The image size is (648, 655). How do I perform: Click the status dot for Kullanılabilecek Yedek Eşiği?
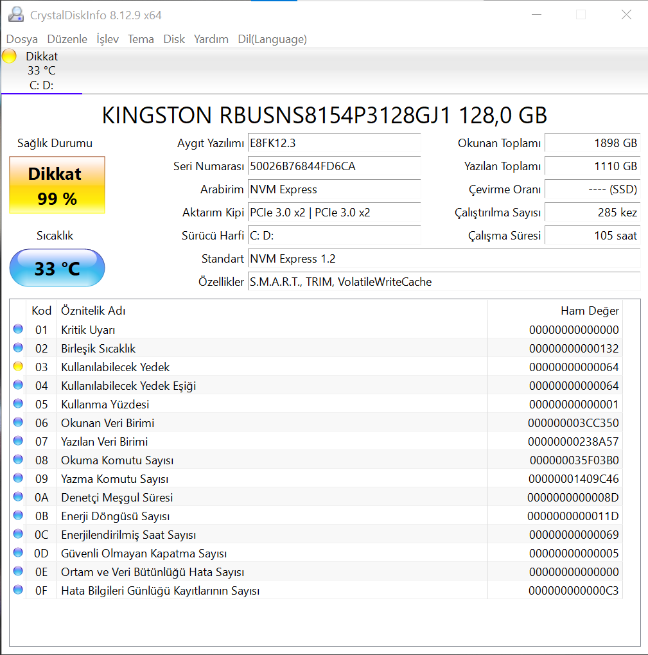point(18,385)
